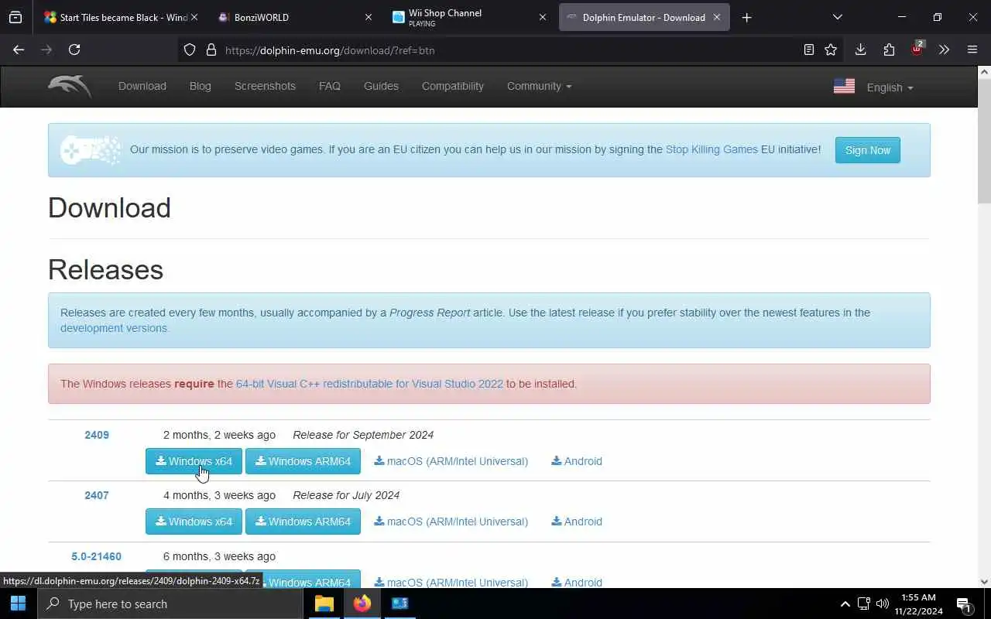Toggle reader view icon in address bar

point(808,50)
